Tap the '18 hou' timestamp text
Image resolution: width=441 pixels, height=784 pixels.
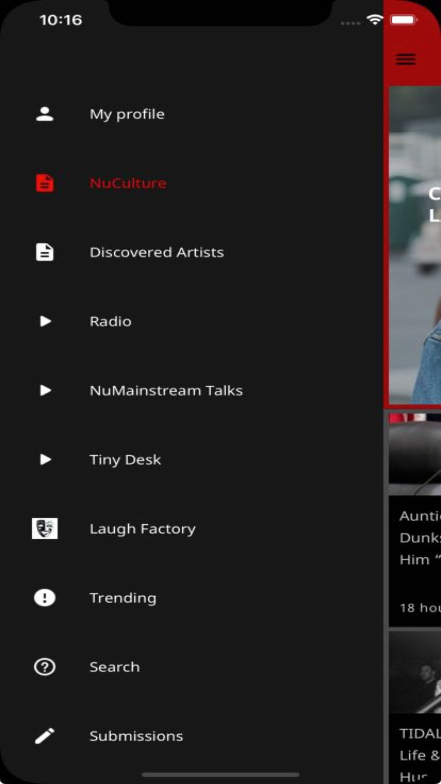coord(420,608)
